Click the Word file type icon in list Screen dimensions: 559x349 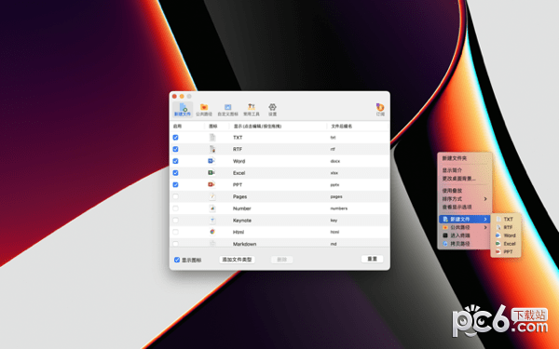[211, 161]
